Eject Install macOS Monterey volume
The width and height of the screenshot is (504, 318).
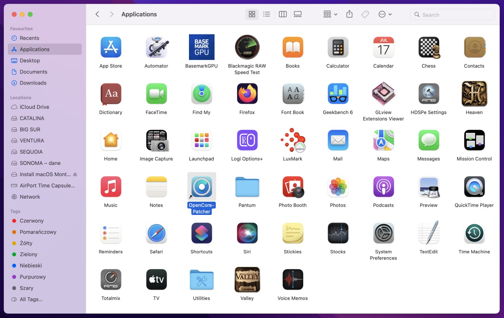[x=75, y=174]
